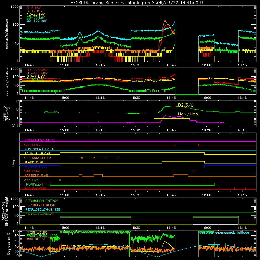Click the MAX_DET_VS_TOT legend label
260x260 pixels.
click(x=40, y=239)
